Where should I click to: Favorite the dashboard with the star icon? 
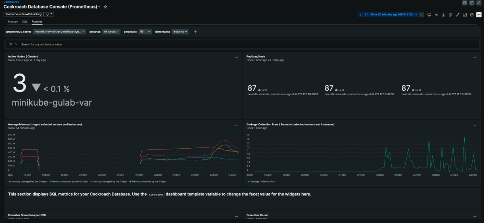(105, 7)
